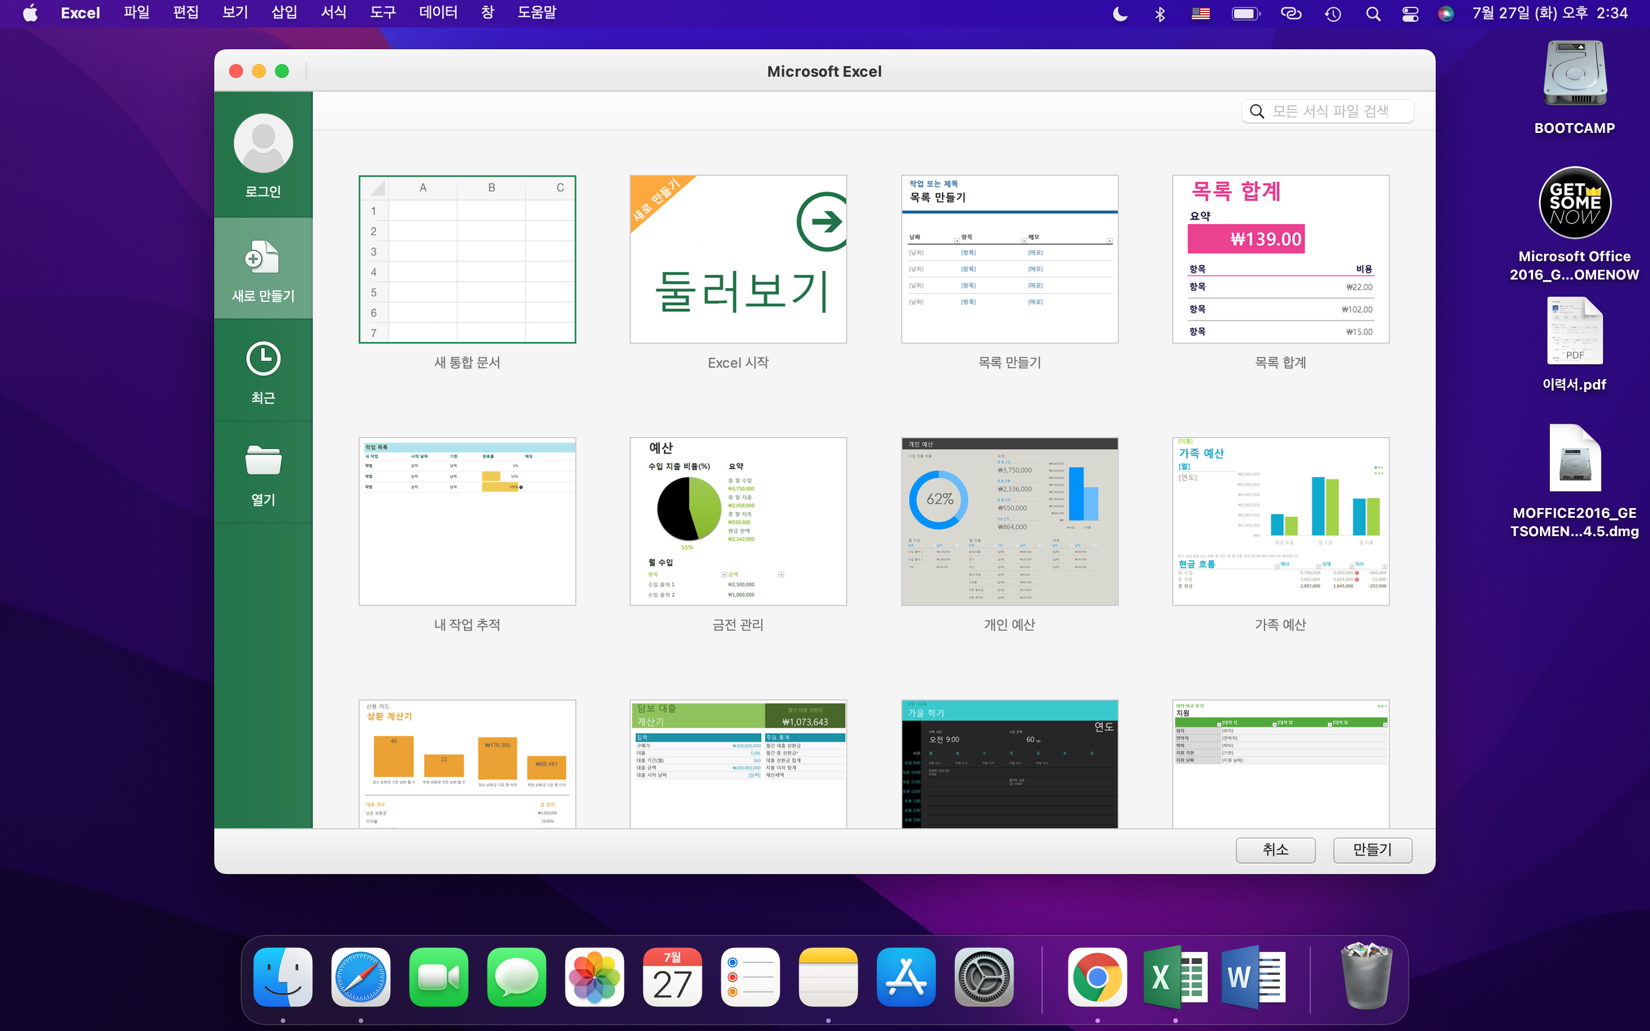Click the 만들기 button
The image size is (1650, 1031).
tap(1373, 849)
